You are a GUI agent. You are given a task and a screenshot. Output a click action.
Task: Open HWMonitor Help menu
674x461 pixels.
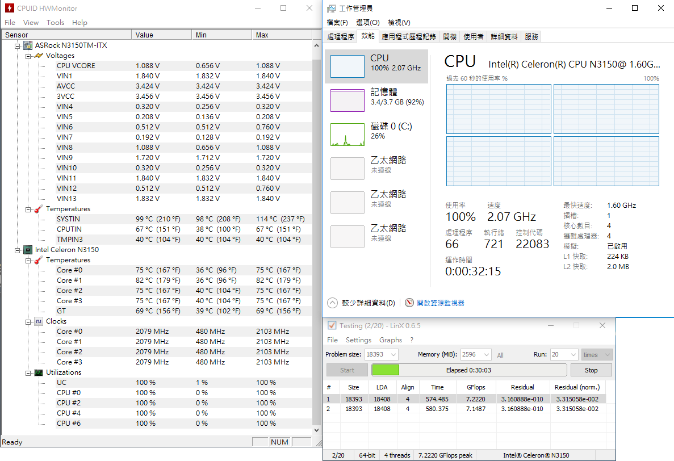(x=79, y=22)
